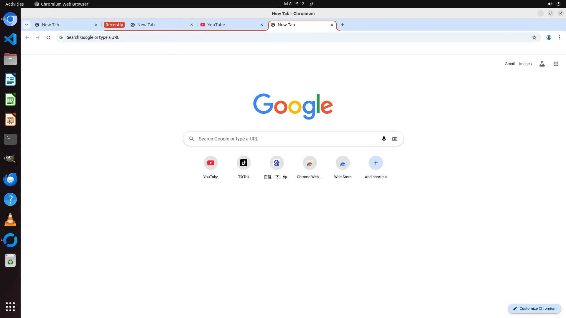Bookmark this tab with star icon

(534, 37)
